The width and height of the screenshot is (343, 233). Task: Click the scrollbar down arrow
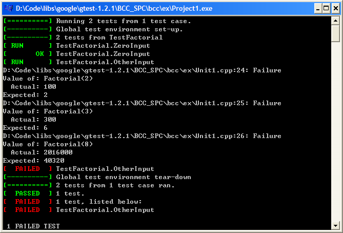(335, 225)
